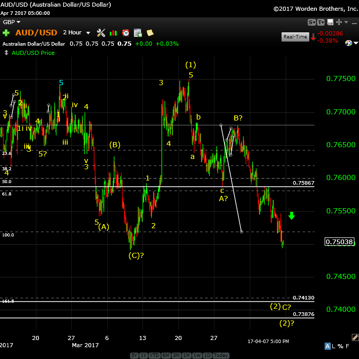Open the chart tools wrench icon
The width and height of the screenshot is (359, 359).
pyautogui.click(x=101, y=33)
